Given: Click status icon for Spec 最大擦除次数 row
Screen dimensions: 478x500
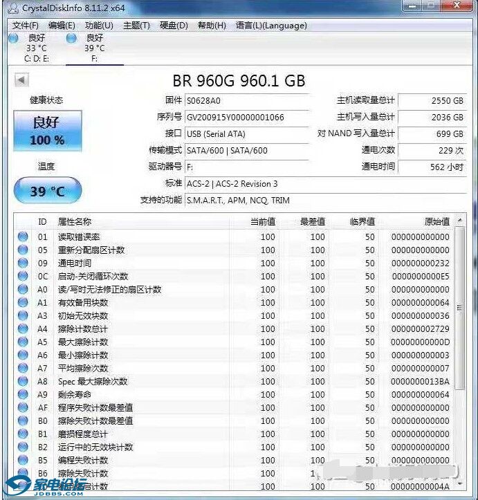Looking at the screenshot, I should (x=23, y=381).
